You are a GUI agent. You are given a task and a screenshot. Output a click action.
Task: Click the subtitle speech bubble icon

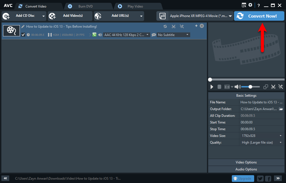pyautogui.click(x=154, y=35)
